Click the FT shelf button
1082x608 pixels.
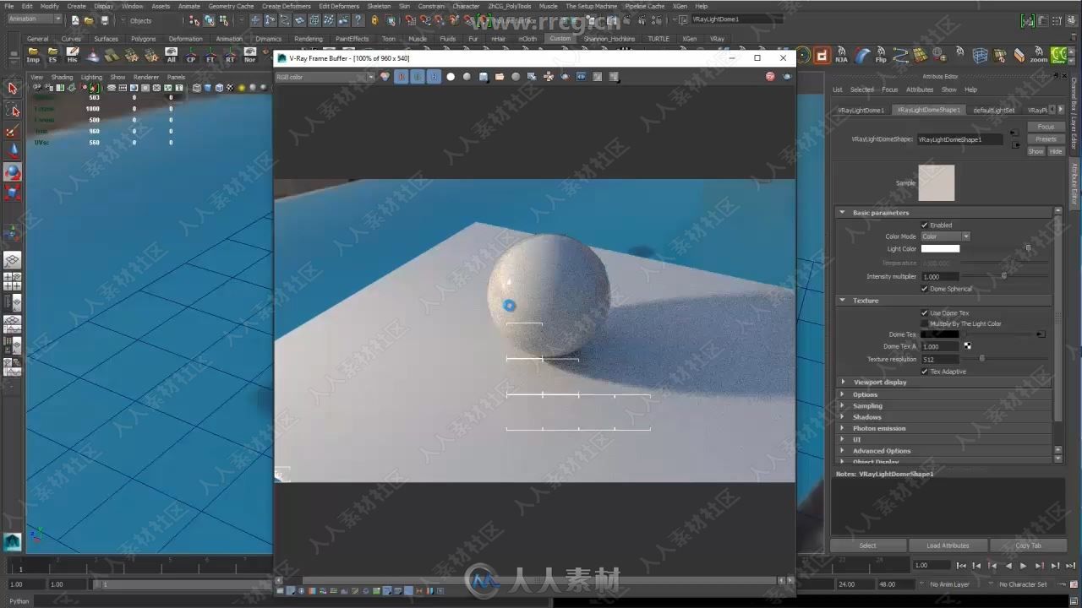coord(210,56)
